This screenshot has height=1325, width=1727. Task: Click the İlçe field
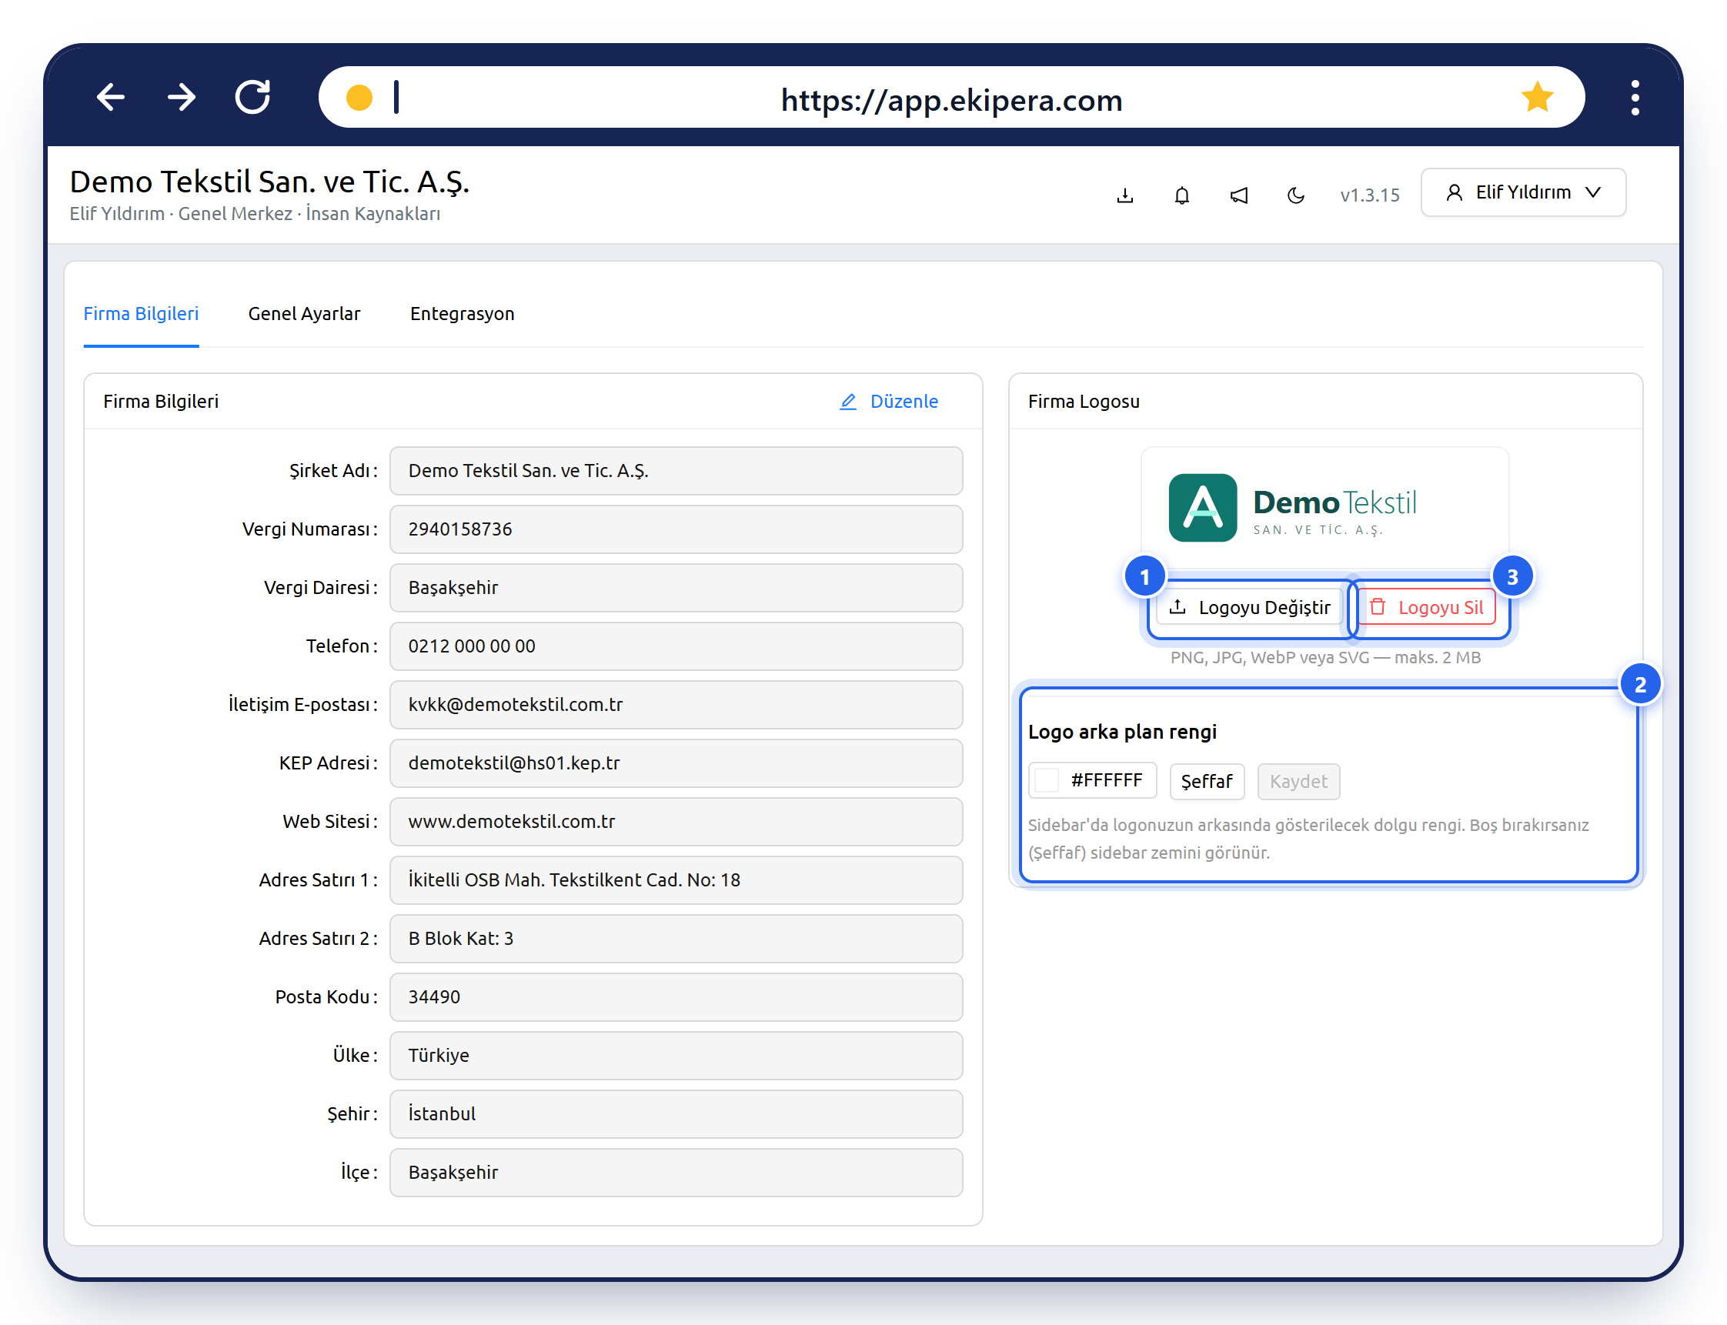coord(676,1171)
